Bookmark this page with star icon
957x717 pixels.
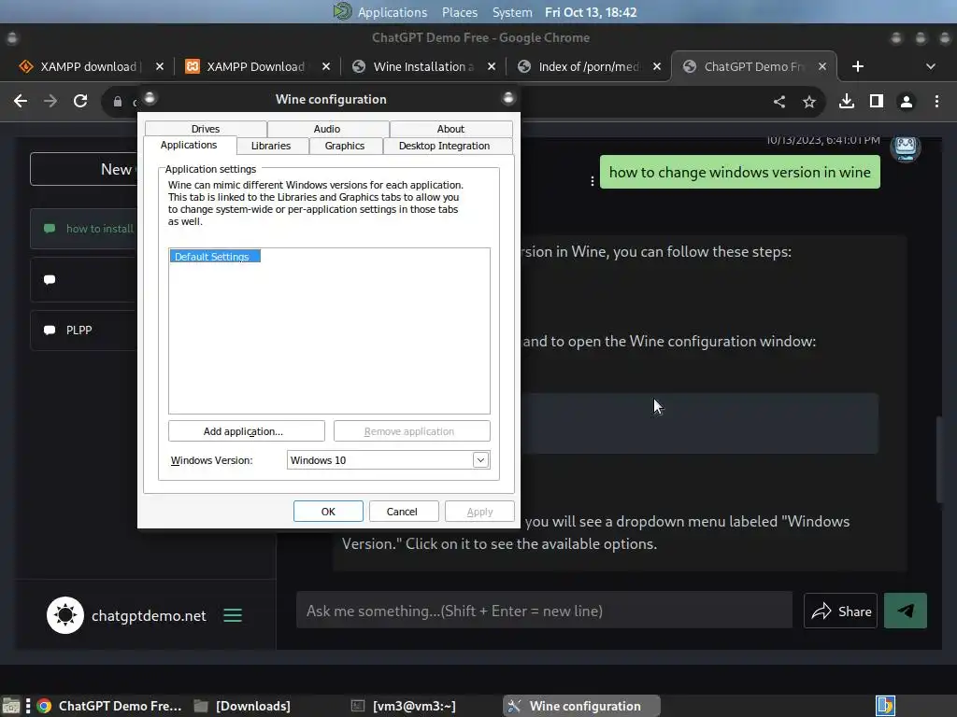(809, 101)
